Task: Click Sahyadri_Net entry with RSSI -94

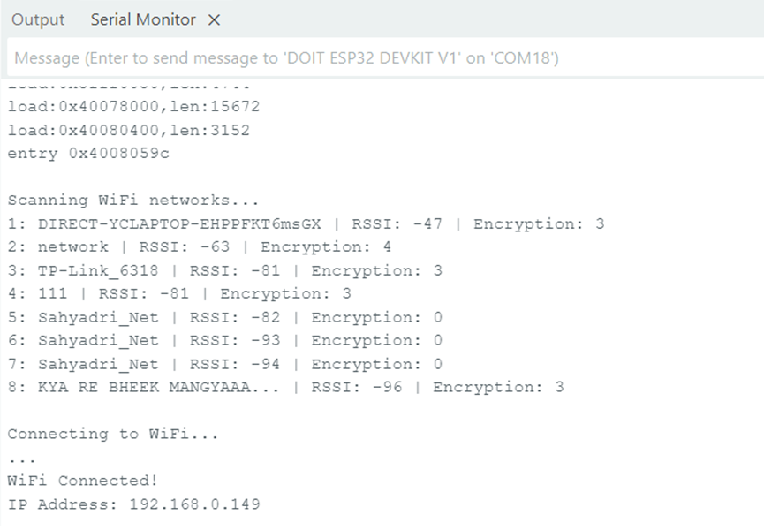Action: [224, 364]
